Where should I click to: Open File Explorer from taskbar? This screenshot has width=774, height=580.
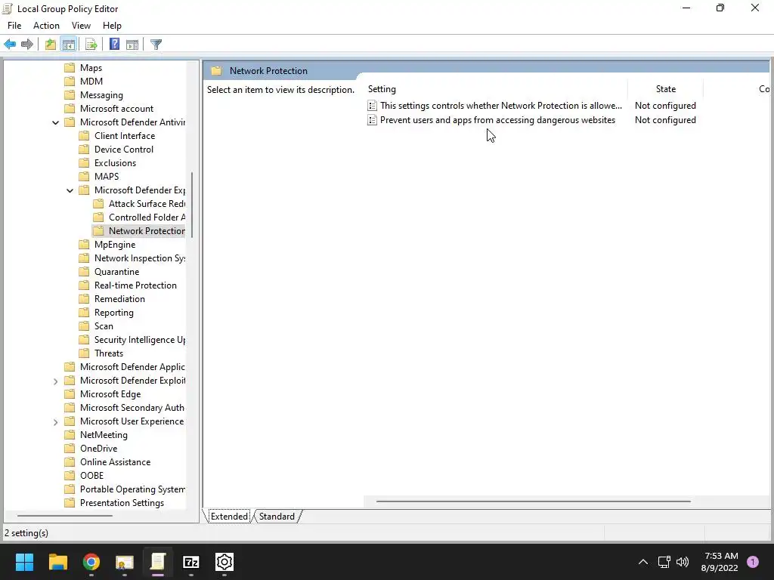[57, 562]
